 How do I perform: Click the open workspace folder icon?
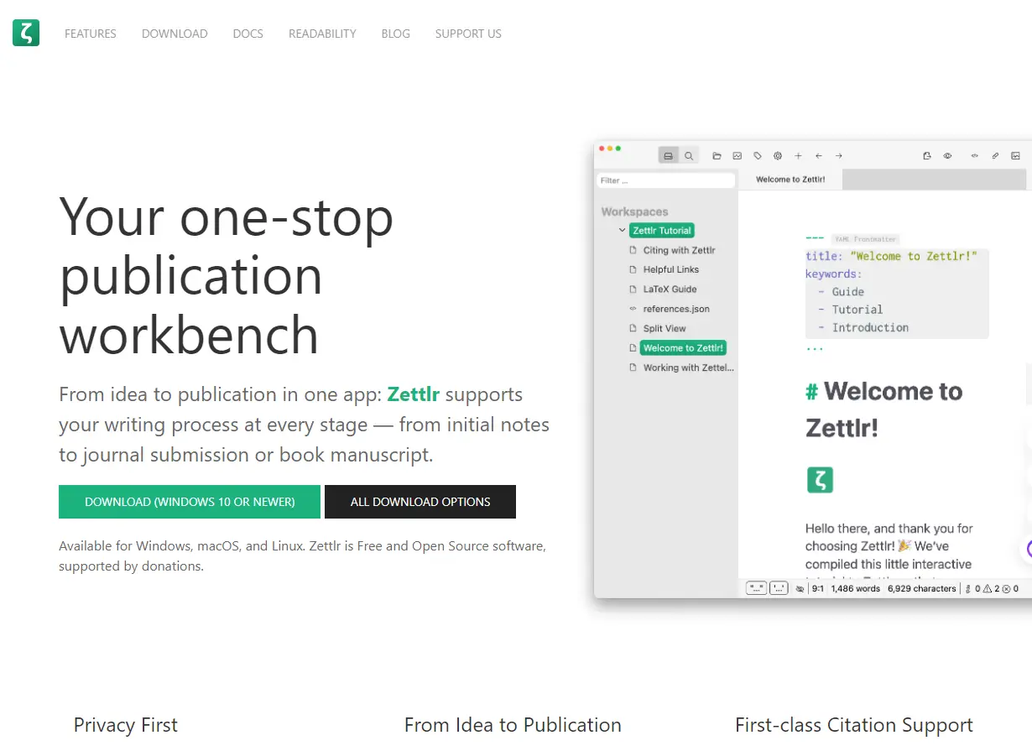coord(717,155)
